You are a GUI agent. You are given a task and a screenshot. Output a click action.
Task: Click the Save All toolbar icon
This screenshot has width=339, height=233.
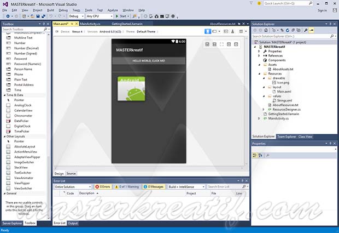43,16
